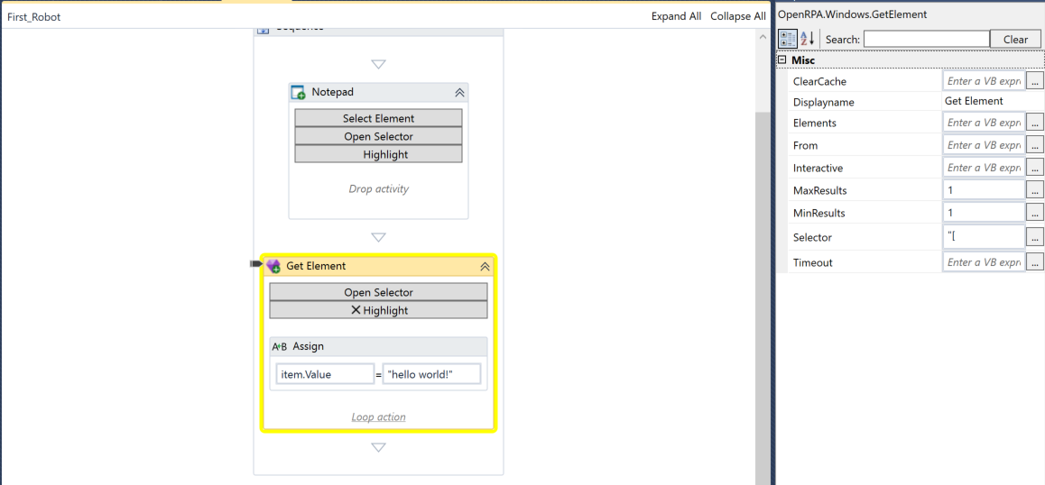The image size is (1045, 485).
Task: Click Open Selector in Get Element
Action: 378,292
